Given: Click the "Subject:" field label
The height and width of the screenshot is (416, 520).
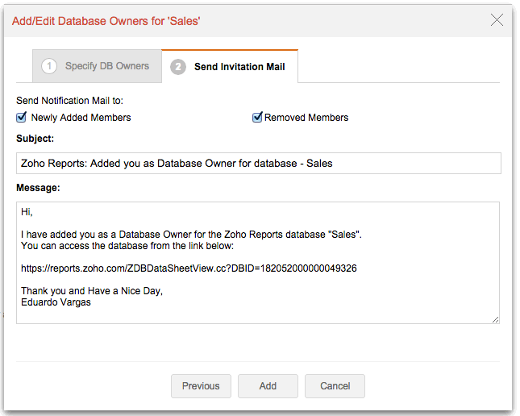Looking at the screenshot, I should click(x=35, y=139).
